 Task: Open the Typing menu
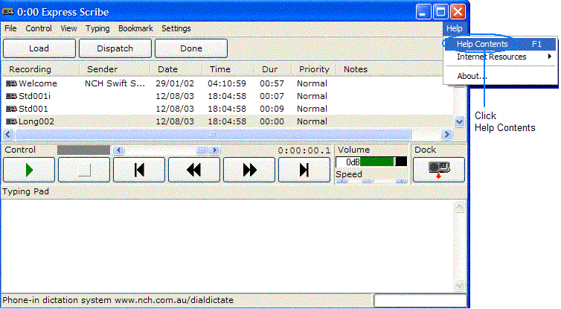pyautogui.click(x=97, y=28)
